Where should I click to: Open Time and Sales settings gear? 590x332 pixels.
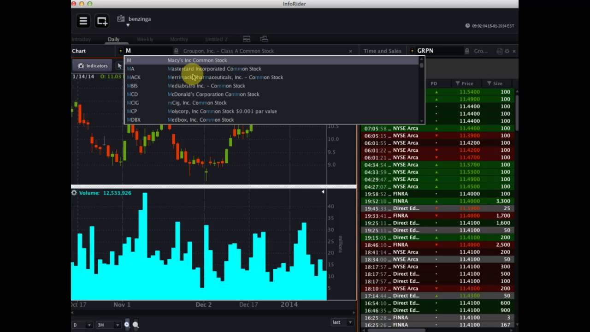pos(507,51)
